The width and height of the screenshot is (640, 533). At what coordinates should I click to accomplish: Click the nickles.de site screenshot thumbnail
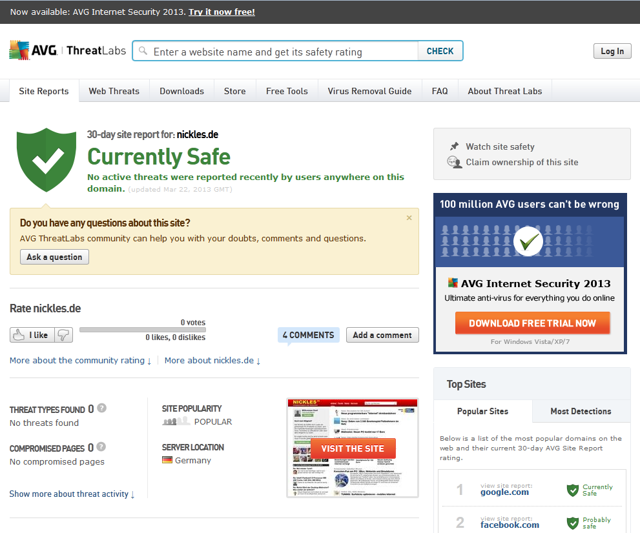[353, 448]
